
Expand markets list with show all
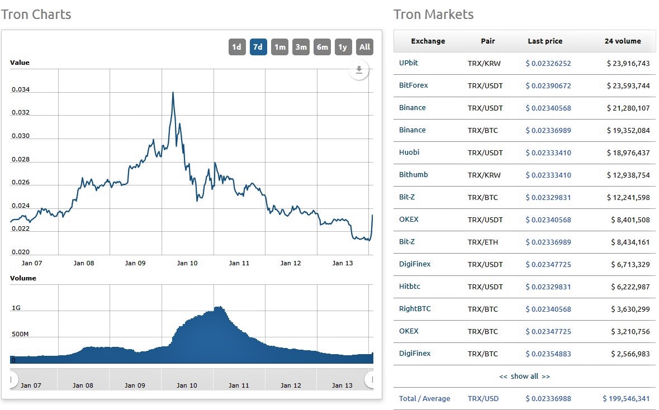(524, 376)
